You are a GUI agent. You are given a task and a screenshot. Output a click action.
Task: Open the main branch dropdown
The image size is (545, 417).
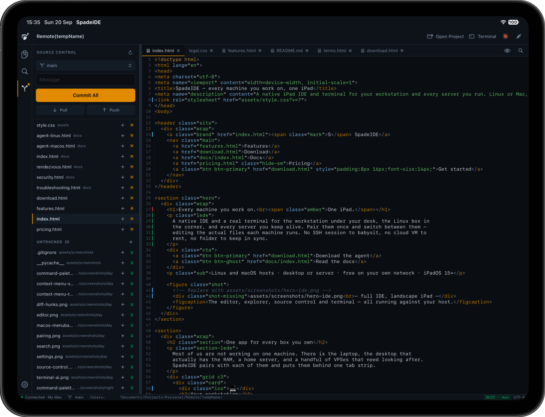(86, 65)
